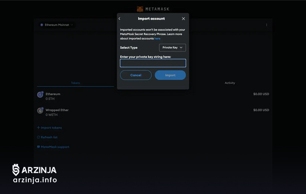Click the Ethereum Mainnet network dot icon
The height and width of the screenshot is (194, 306).
coord(42,25)
